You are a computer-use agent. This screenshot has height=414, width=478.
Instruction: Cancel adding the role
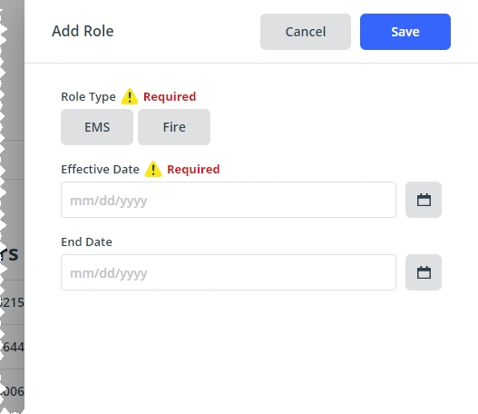(306, 32)
